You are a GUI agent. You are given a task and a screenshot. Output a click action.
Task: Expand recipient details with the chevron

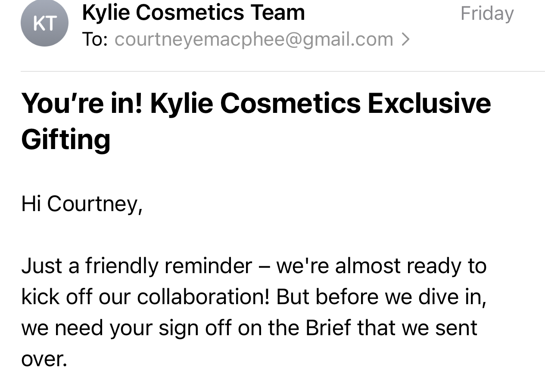click(405, 40)
